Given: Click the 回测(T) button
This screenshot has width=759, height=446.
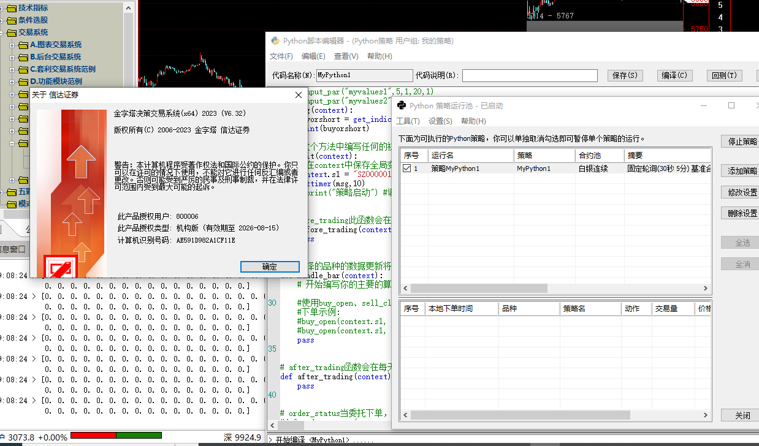Looking at the screenshot, I should pos(724,75).
